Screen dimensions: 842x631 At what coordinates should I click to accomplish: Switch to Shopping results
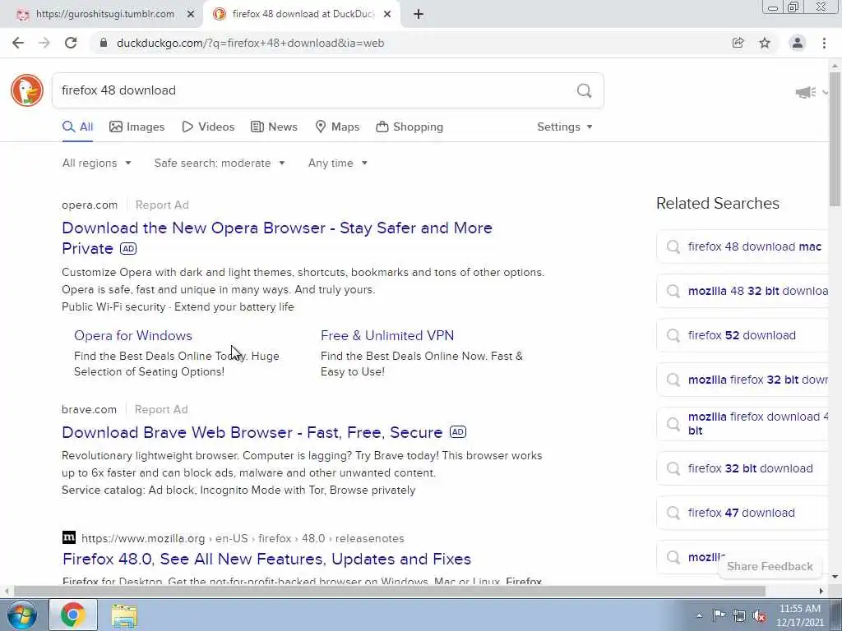pyautogui.click(x=409, y=127)
